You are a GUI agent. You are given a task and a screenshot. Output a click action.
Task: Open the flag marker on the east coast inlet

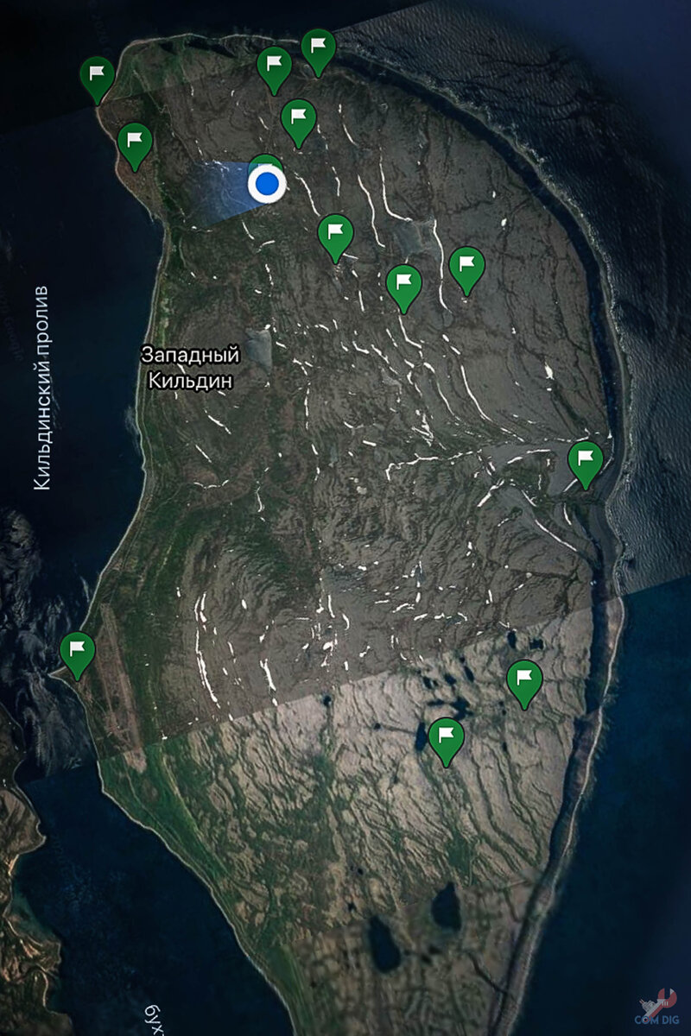coord(586,464)
